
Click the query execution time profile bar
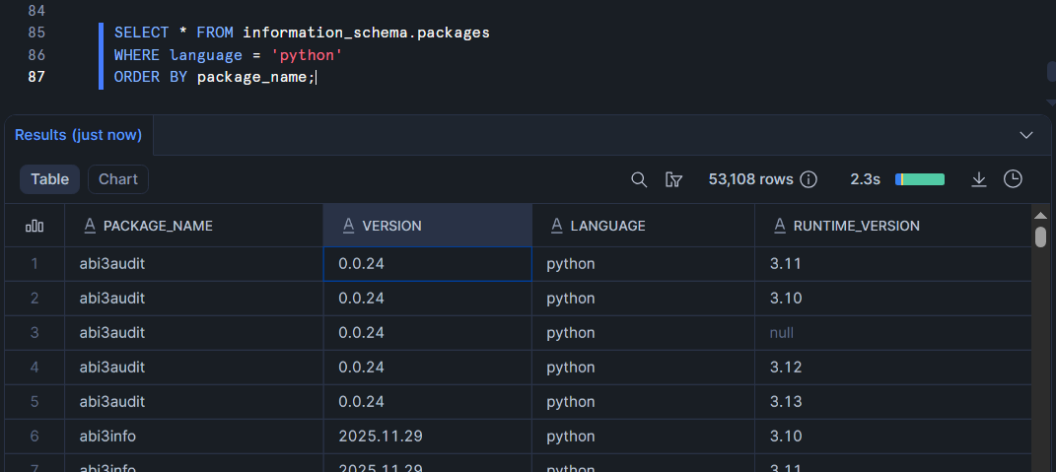(920, 179)
